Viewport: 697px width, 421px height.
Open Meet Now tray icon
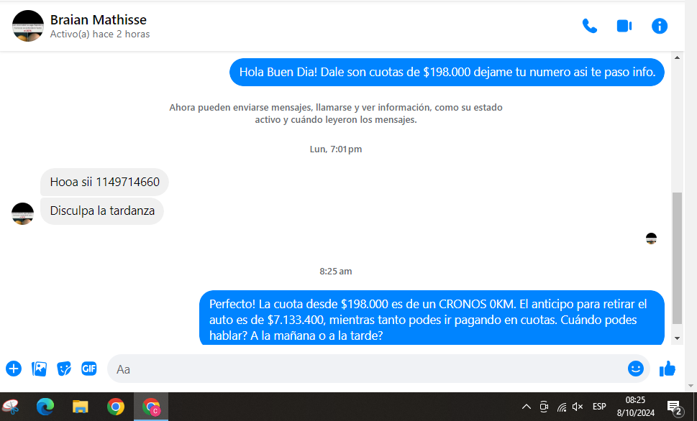544,407
